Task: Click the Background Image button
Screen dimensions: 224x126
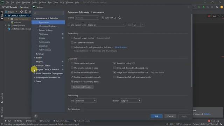Action: coord(82,87)
